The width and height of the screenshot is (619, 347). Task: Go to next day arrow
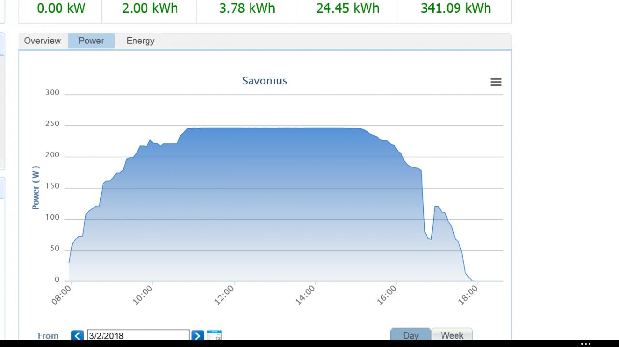(197, 335)
